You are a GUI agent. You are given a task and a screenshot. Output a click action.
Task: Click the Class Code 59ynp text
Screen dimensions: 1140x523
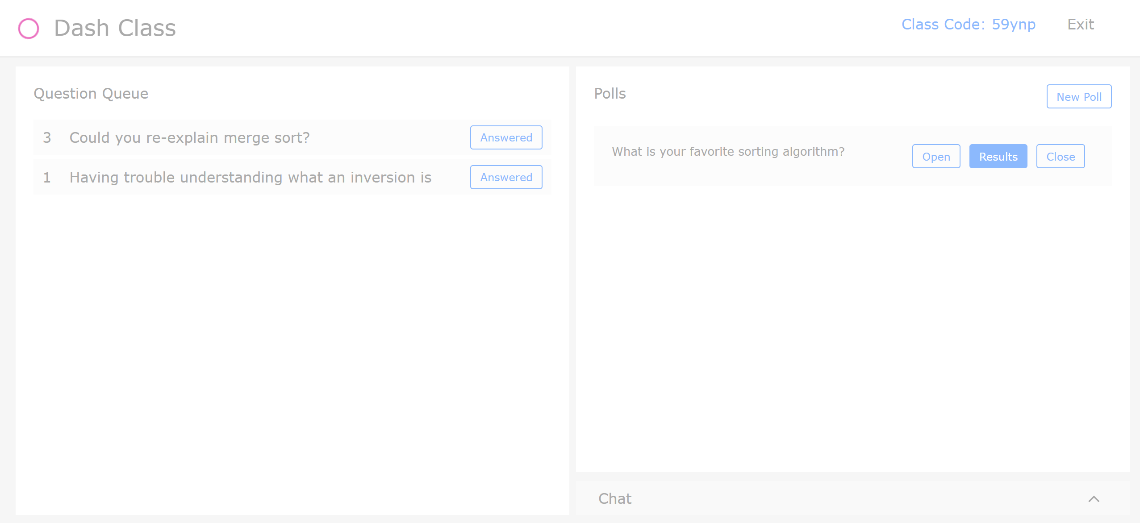click(968, 25)
